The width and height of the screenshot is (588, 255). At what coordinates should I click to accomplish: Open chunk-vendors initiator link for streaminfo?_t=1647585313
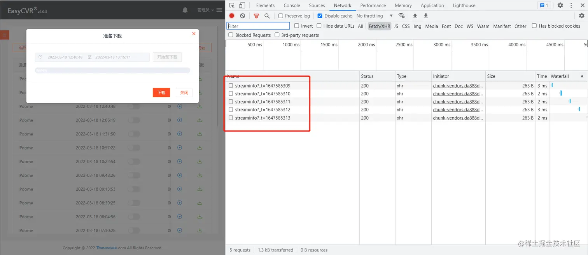click(x=458, y=118)
